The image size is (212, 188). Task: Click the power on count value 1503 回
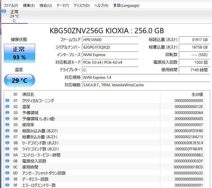194,62
